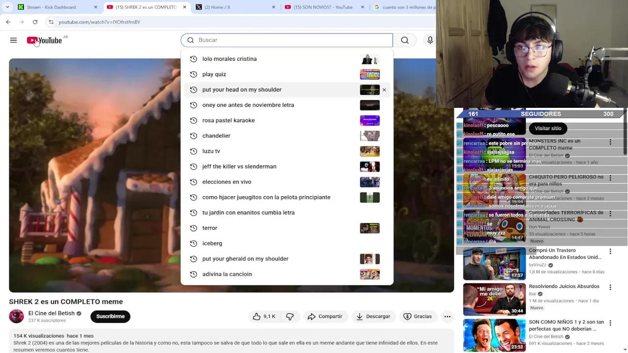Close the SON NOVIOS? YouTube tab
The height and width of the screenshot is (353, 628).
pos(362,7)
